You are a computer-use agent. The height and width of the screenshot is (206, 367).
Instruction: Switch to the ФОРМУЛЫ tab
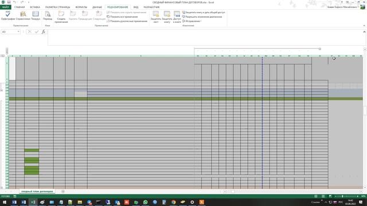pos(81,7)
